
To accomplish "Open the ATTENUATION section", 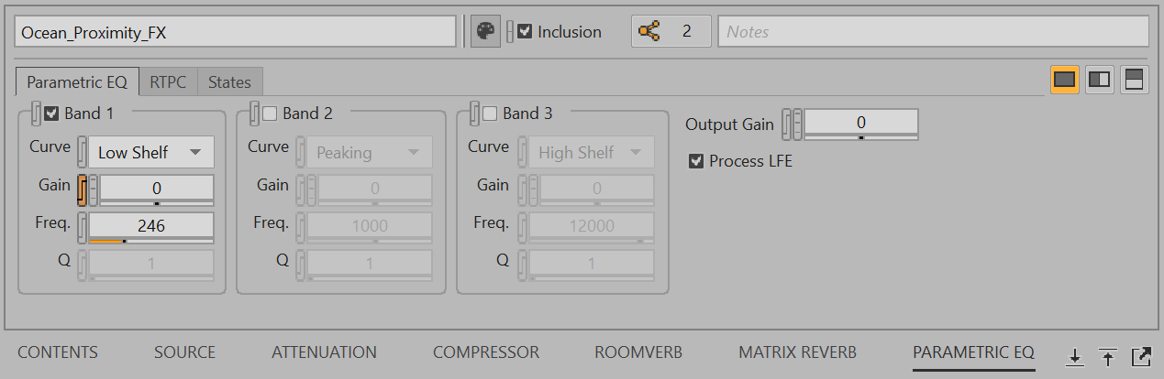I will pyautogui.click(x=324, y=352).
